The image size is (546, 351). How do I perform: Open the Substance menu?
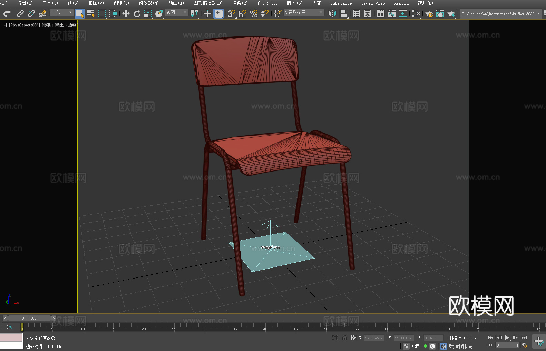(x=341, y=3)
